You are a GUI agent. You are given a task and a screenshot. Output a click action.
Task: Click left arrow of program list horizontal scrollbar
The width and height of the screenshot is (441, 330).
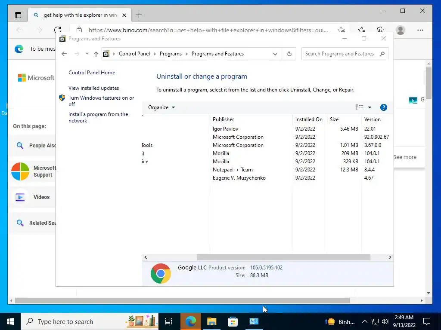[x=146, y=257]
